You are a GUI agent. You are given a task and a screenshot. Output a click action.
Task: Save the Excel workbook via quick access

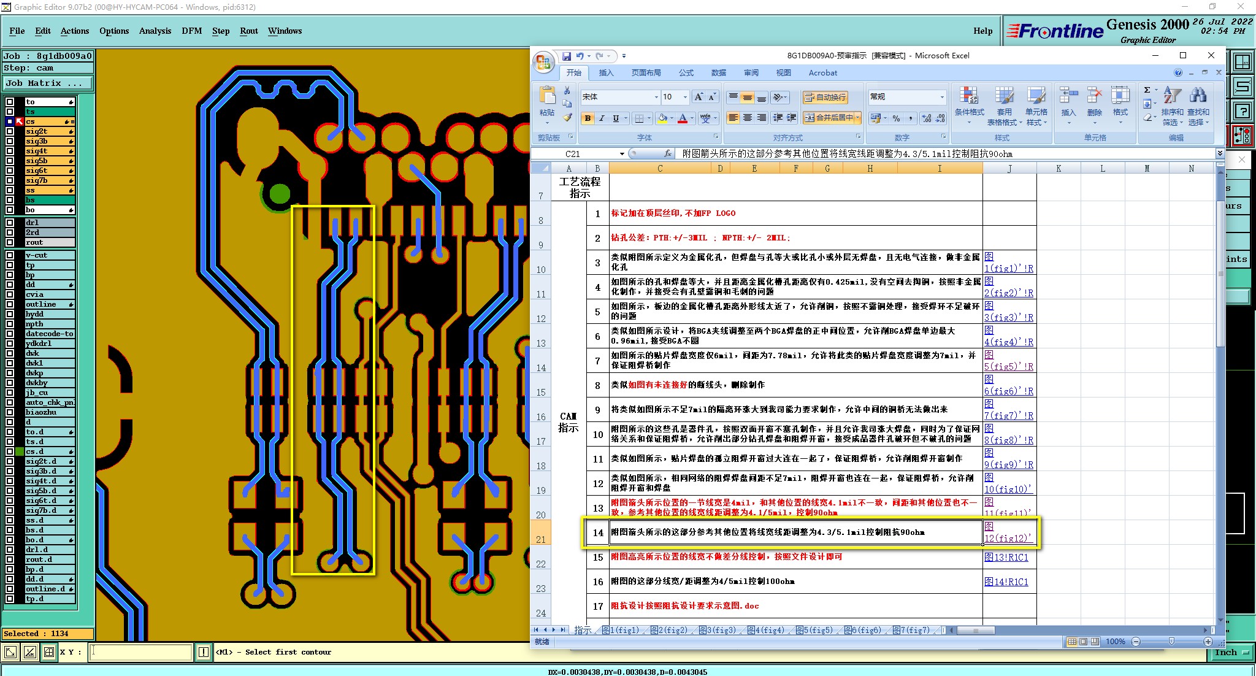click(x=567, y=56)
